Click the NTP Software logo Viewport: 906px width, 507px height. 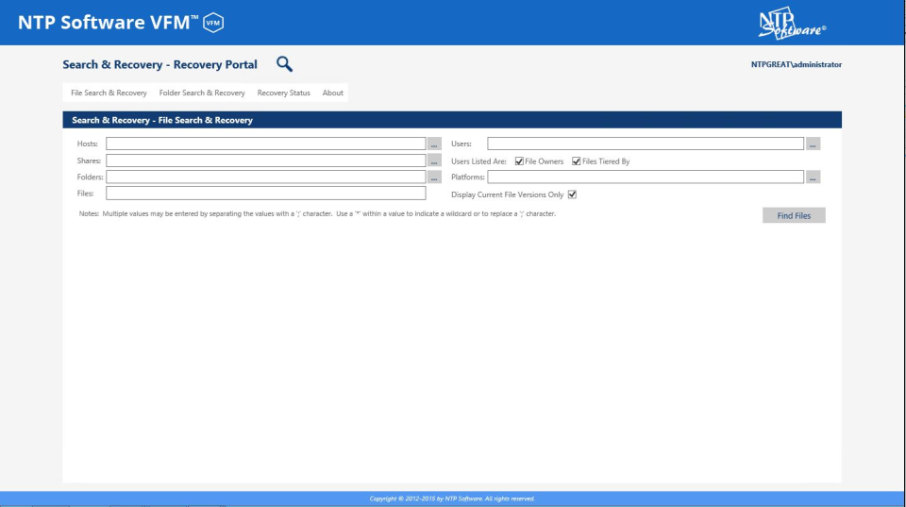792,23
